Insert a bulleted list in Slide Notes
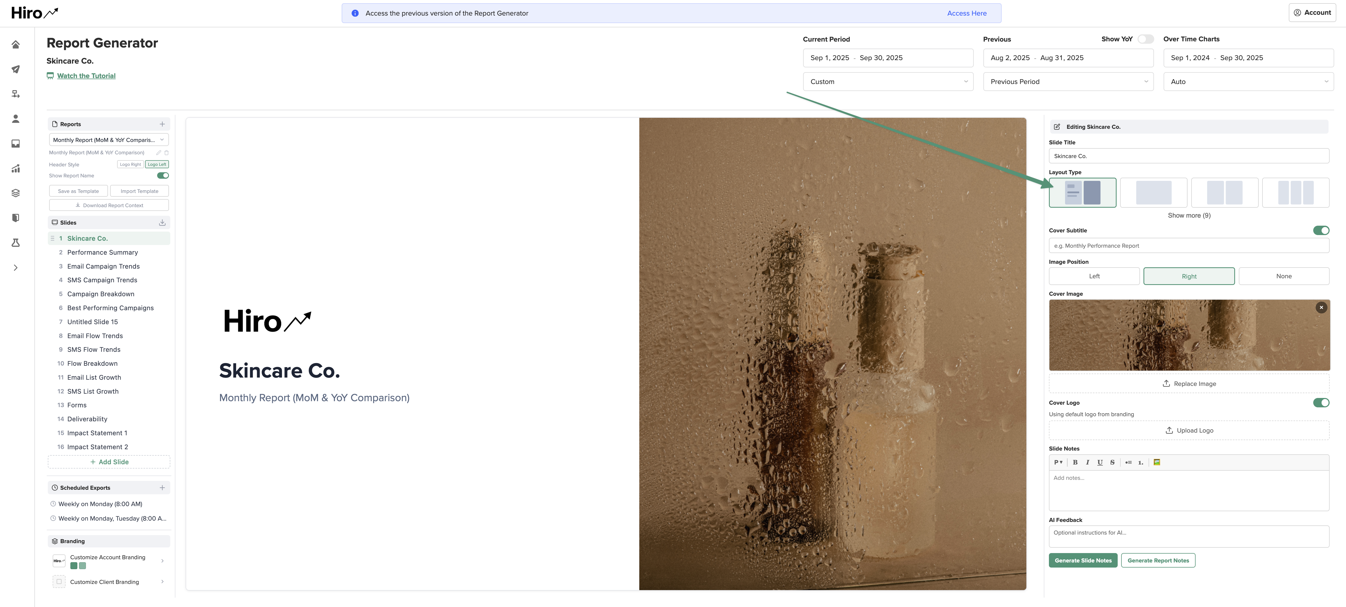Screen dimensions: 1346x607 [1129, 462]
